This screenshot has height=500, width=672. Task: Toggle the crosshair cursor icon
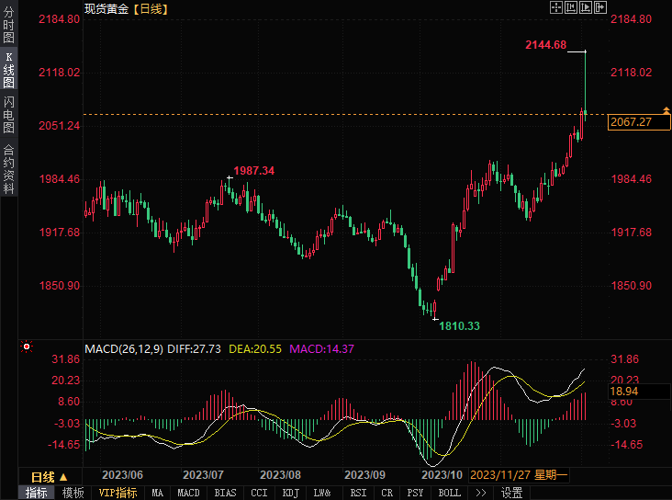pyautogui.click(x=555, y=7)
